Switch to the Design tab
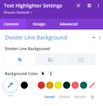This screenshot has height=106, width=103. pyautogui.click(x=39, y=24)
